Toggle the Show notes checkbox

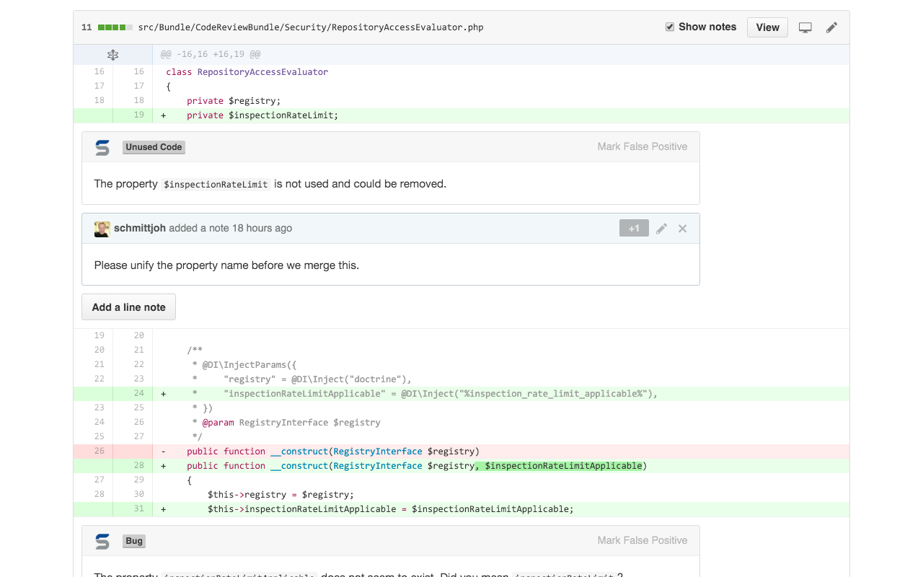670,27
